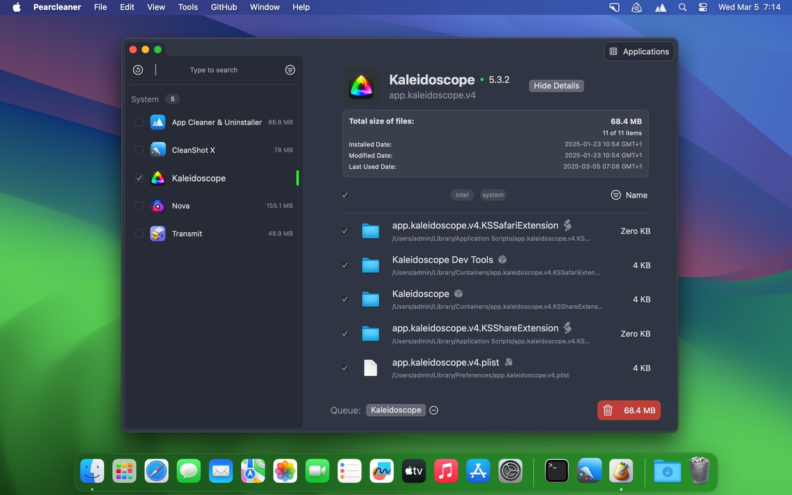Open the Applications view switcher
The height and width of the screenshot is (495, 792).
click(639, 51)
